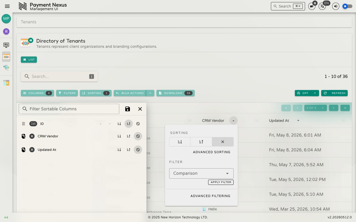
Task: Click 'Fri, May 8, 2026, 6:01 AM'
Action: 295,135
